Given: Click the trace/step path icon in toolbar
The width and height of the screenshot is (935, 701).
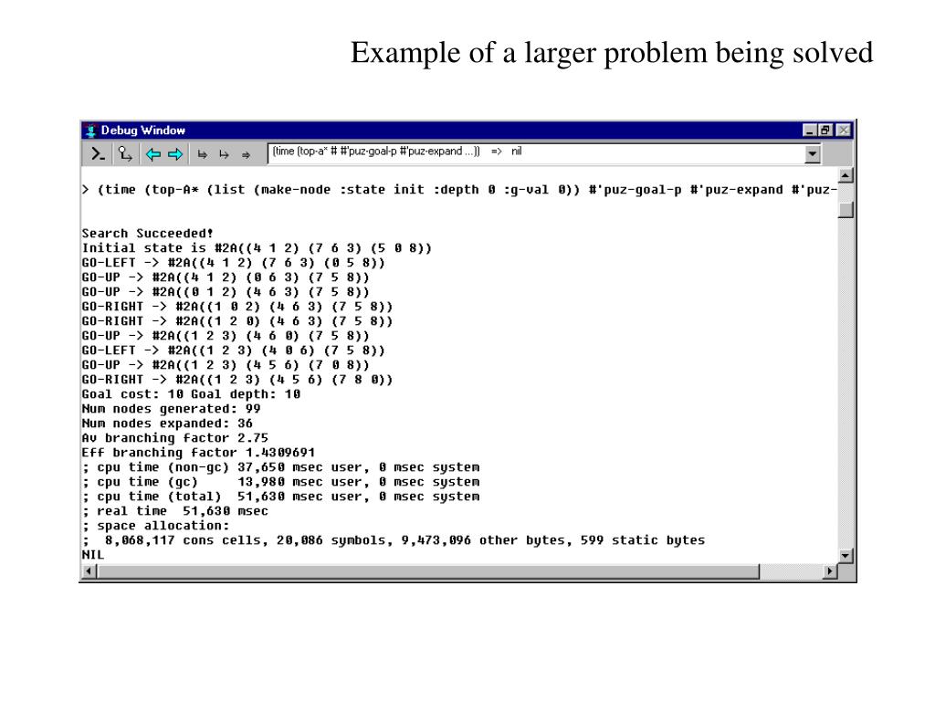Looking at the screenshot, I should [x=124, y=154].
